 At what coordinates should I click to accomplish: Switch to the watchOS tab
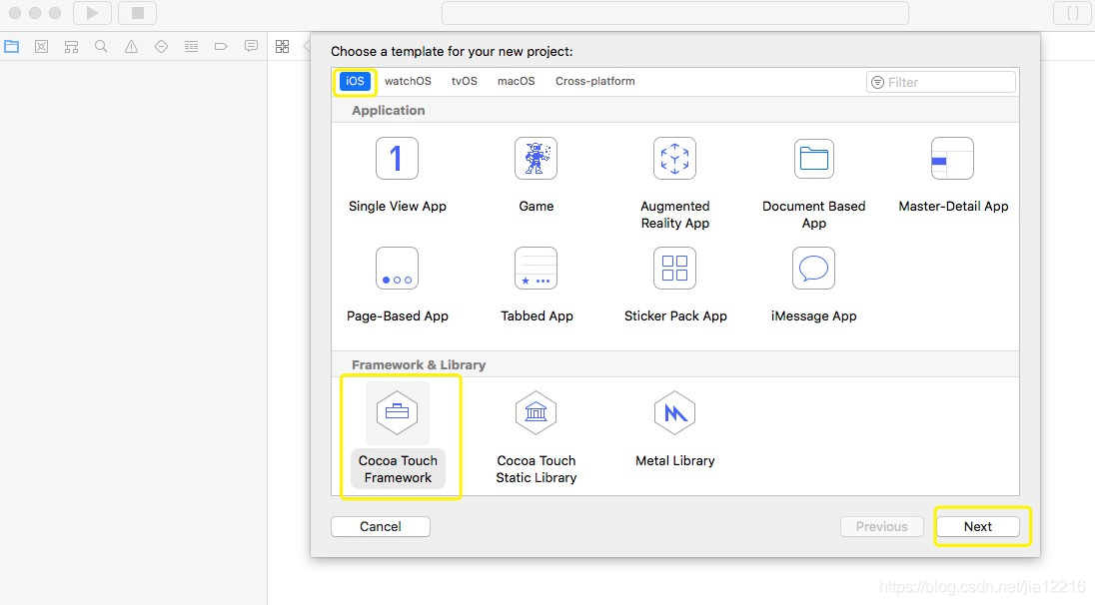(408, 81)
